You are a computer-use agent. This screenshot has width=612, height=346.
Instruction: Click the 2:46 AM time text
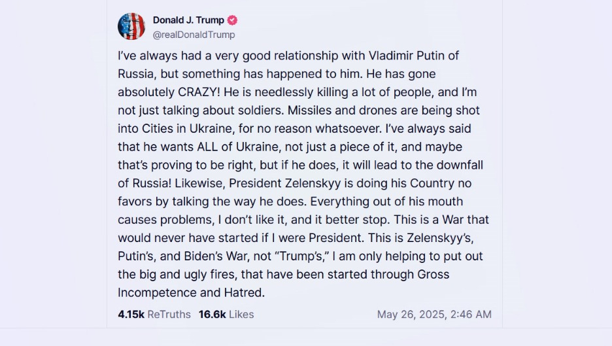pos(471,315)
